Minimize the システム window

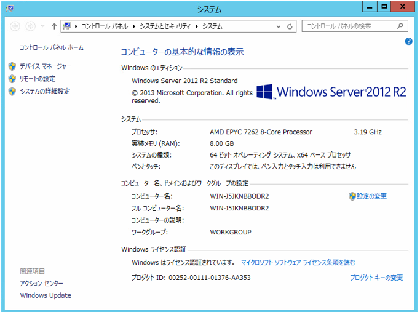[x=370, y=7]
